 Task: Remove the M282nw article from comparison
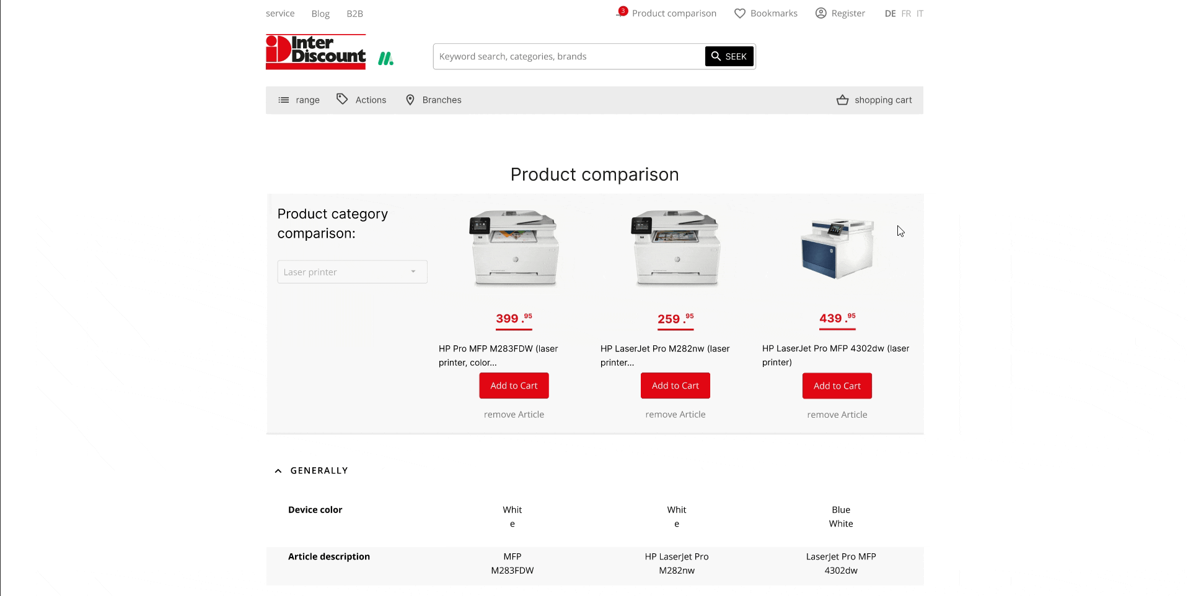click(x=675, y=415)
